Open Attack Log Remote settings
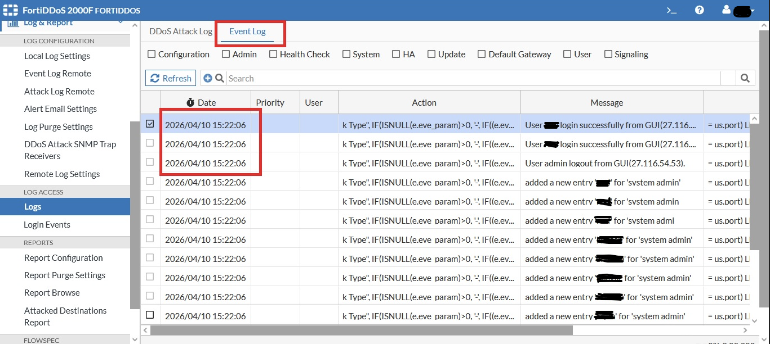 pos(59,91)
